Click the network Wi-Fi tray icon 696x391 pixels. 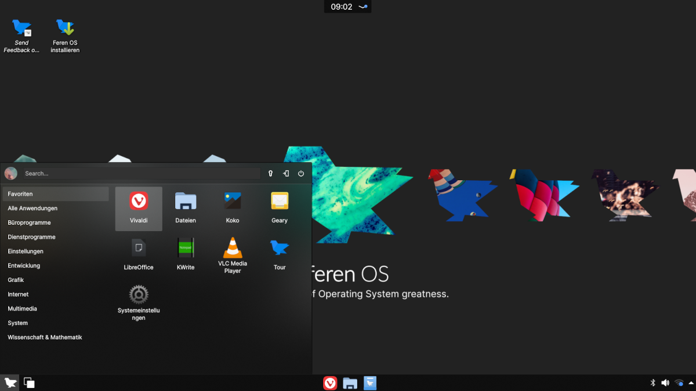pyautogui.click(x=679, y=383)
